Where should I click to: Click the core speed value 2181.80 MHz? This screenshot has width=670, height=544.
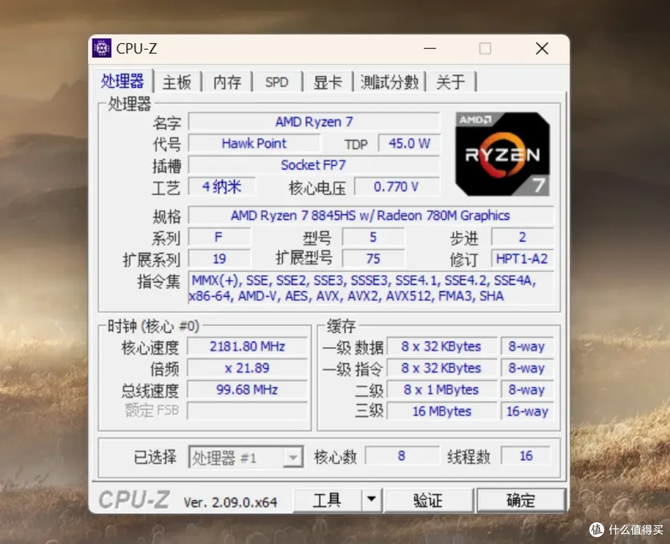(x=247, y=346)
